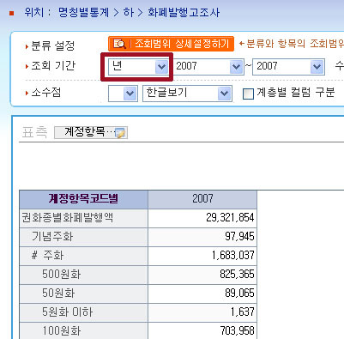
Task: Click the 분류 설정 label
Action: pyautogui.click(x=52, y=46)
